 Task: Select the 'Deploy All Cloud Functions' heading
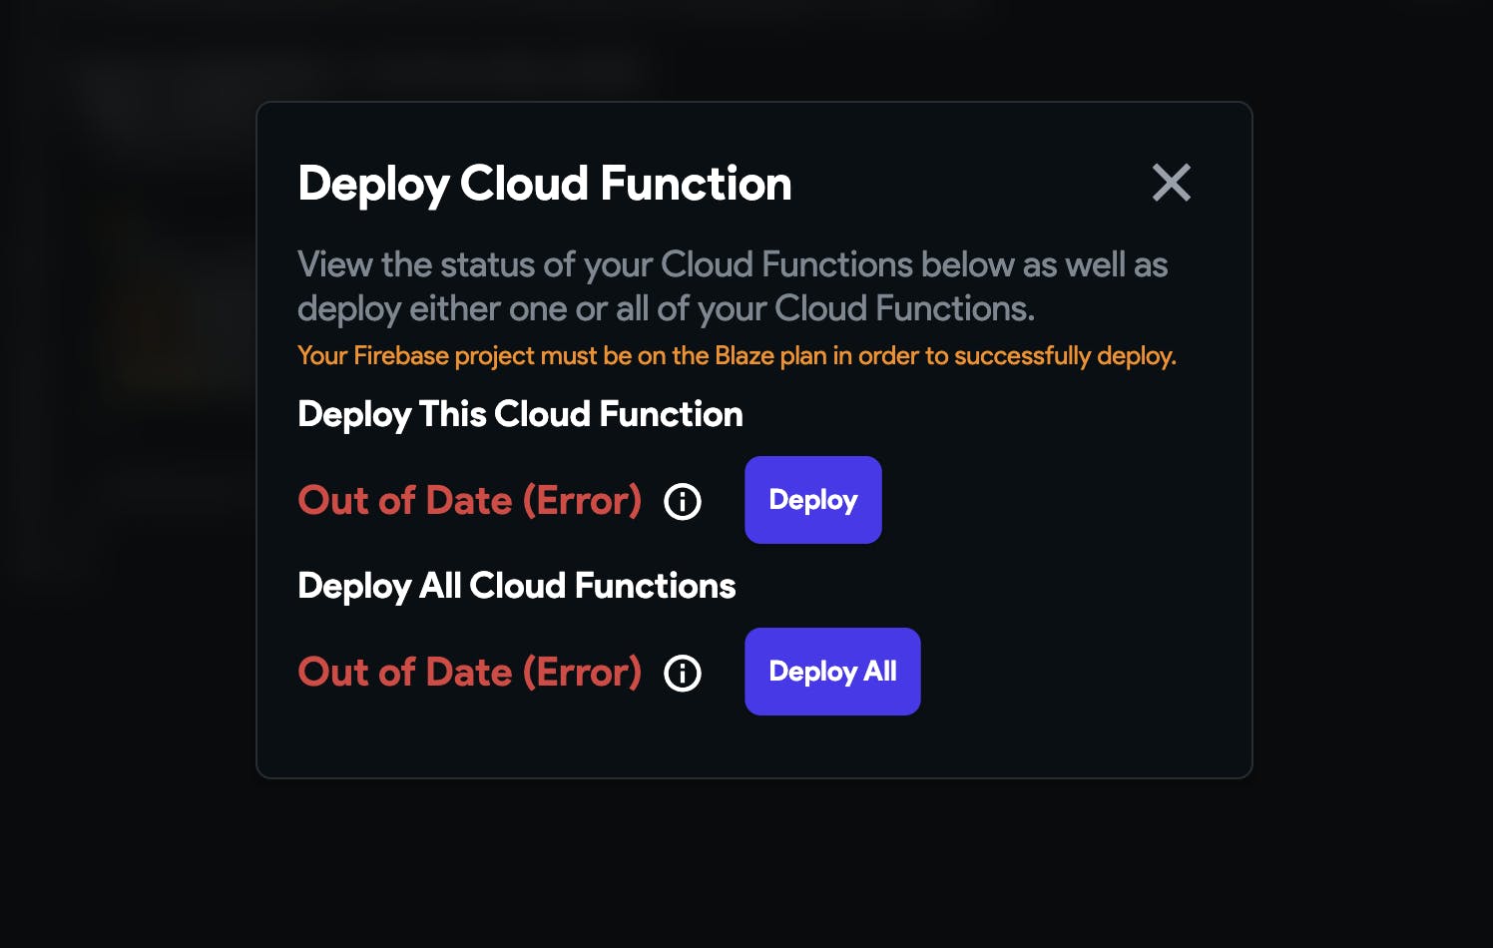click(516, 586)
